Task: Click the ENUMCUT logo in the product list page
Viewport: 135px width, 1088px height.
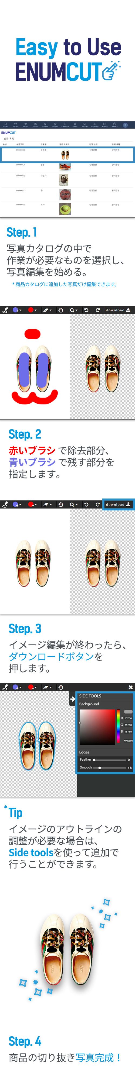Action: [x=8, y=133]
